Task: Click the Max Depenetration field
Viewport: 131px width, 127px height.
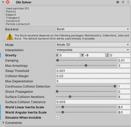Action: 93,81
